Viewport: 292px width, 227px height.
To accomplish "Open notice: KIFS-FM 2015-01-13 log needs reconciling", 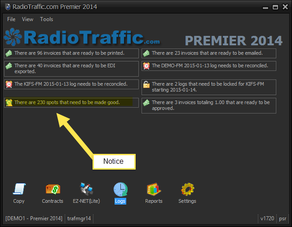I will point(71,84).
